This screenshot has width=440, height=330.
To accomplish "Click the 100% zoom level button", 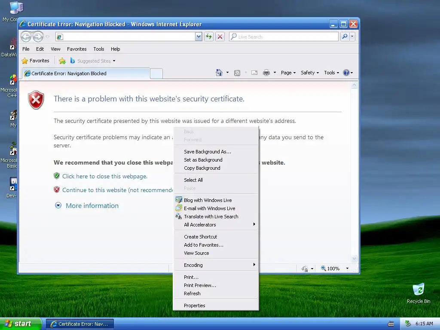I will point(330,269).
